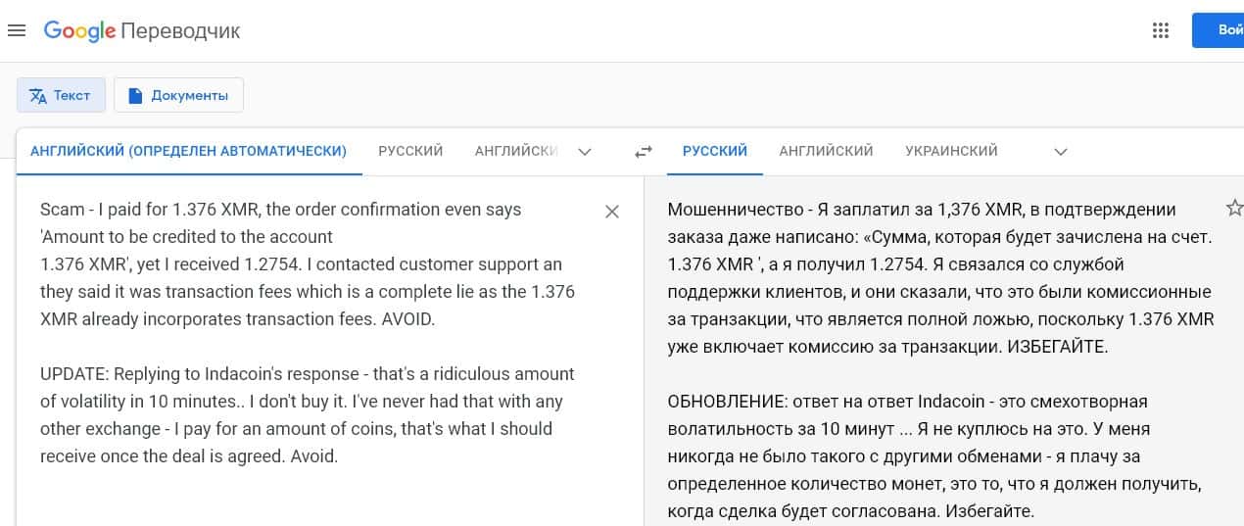The width and height of the screenshot is (1244, 526).
Task: Select Русский as target language
Action: (714, 151)
